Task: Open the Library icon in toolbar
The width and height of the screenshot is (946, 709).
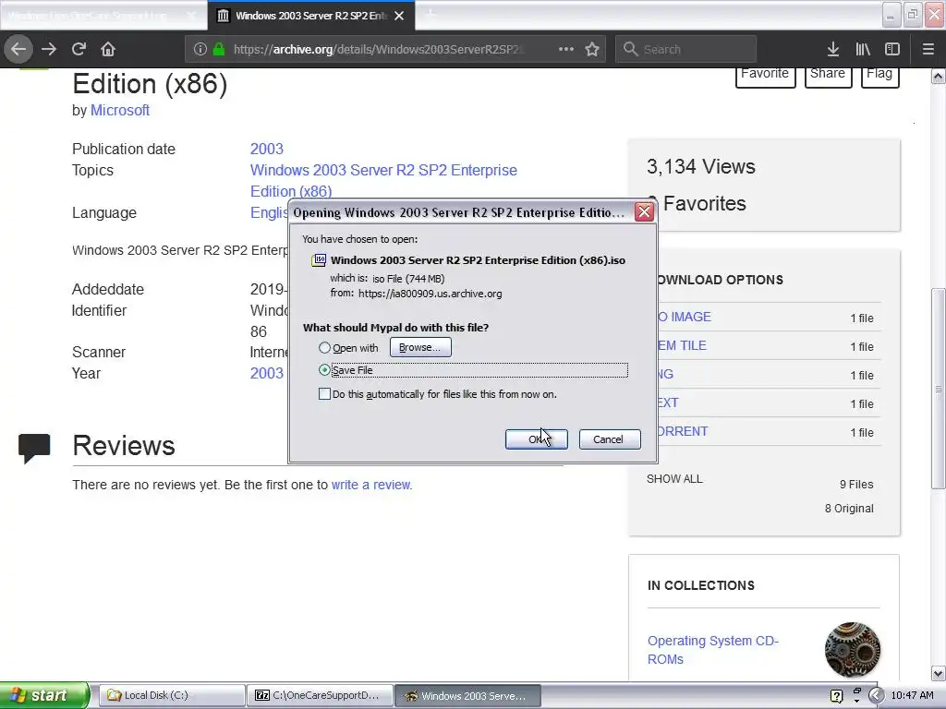Action: pyautogui.click(x=863, y=49)
